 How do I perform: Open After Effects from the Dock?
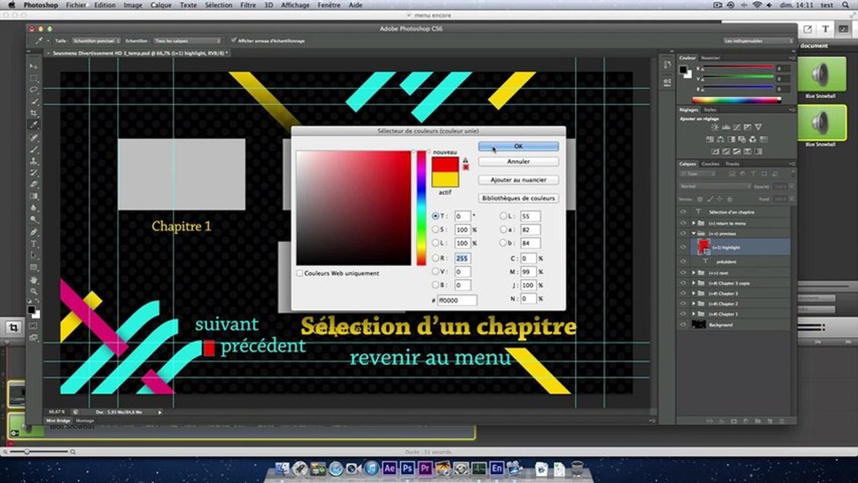click(x=390, y=468)
